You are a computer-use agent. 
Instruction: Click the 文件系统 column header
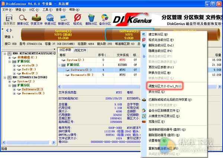(x=122, y=55)
